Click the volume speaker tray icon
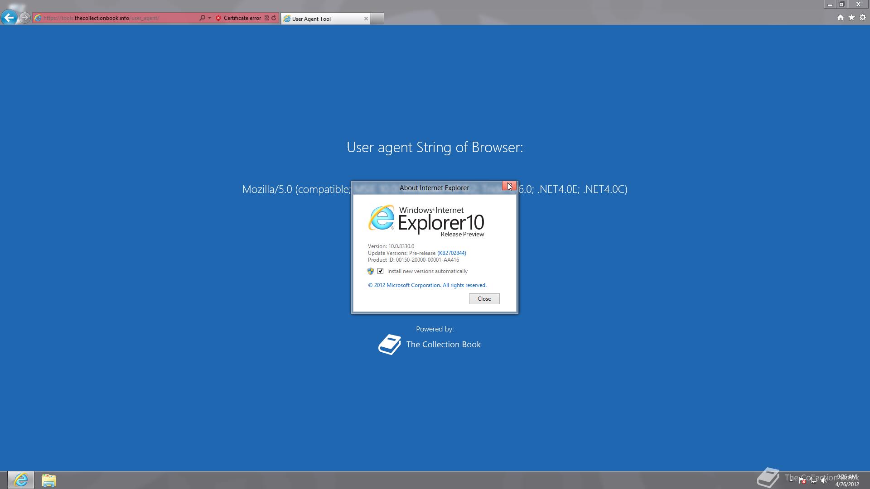The height and width of the screenshot is (489, 870). pyautogui.click(x=824, y=481)
